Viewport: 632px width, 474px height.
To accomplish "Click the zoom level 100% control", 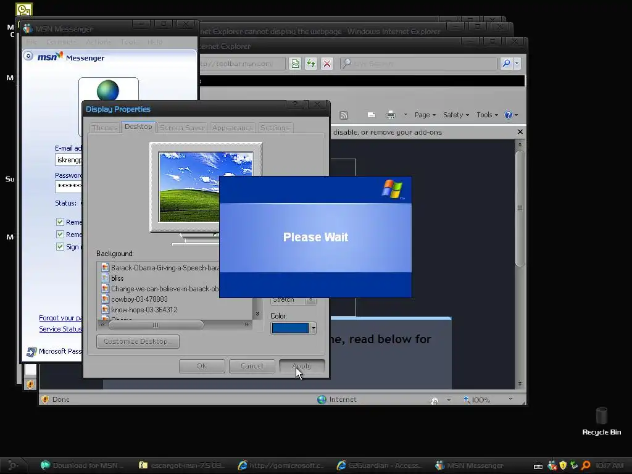I will pyautogui.click(x=476, y=399).
